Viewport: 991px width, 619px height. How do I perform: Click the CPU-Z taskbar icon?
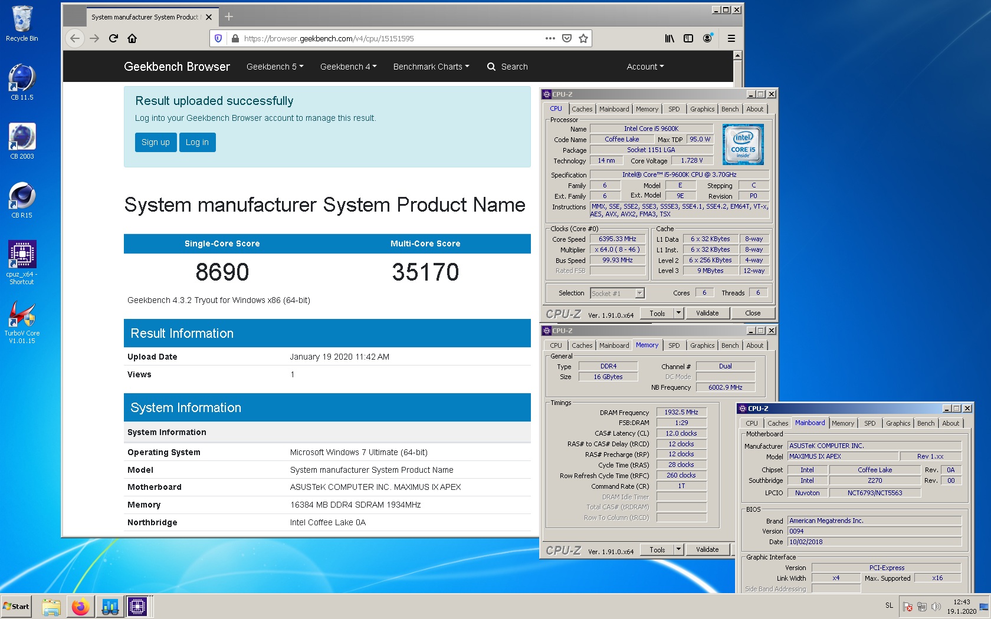(137, 607)
